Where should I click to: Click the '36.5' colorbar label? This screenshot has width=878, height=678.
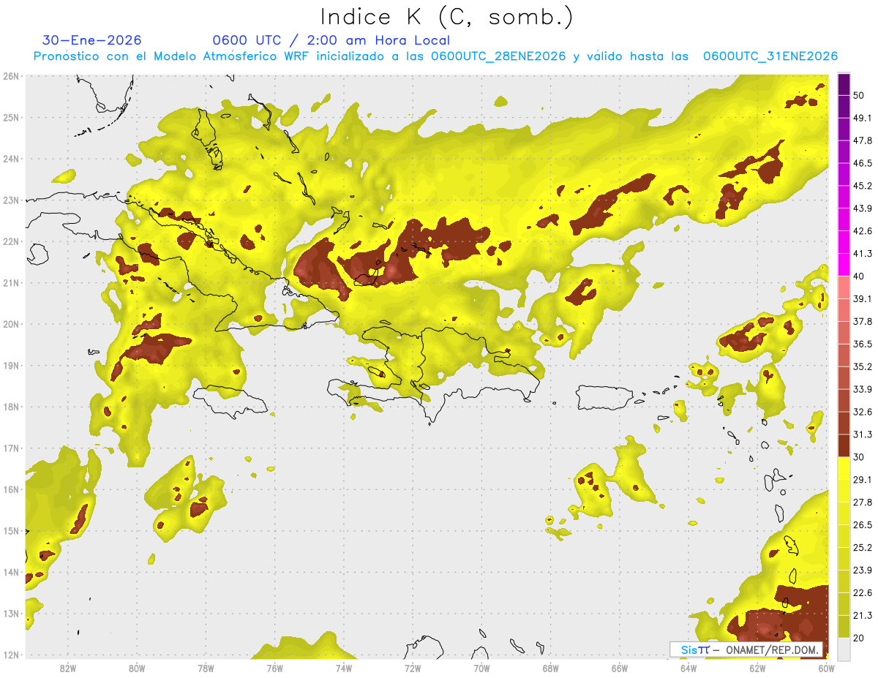click(x=863, y=344)
